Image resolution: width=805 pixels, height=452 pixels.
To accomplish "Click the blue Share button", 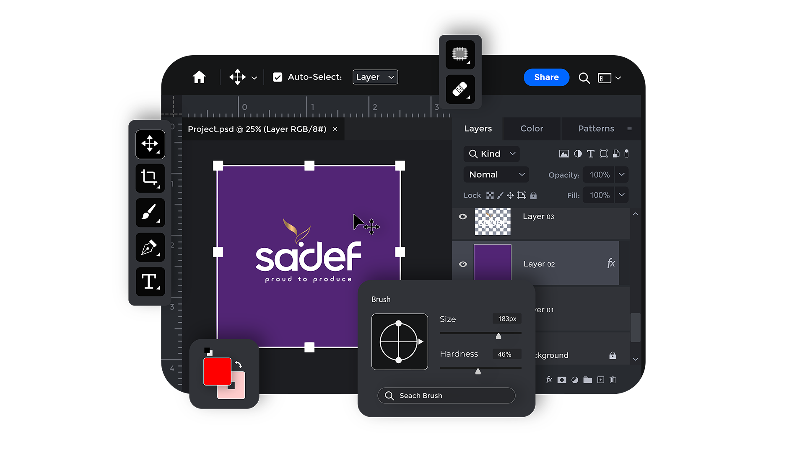I will pyautogui.click(x=546, y=77).
